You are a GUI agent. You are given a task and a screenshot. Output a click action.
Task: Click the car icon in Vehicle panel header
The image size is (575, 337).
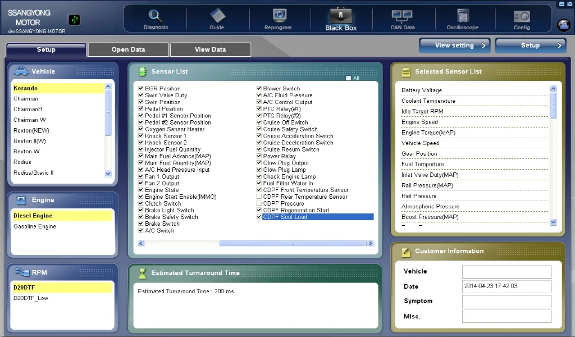coord(21,71)
